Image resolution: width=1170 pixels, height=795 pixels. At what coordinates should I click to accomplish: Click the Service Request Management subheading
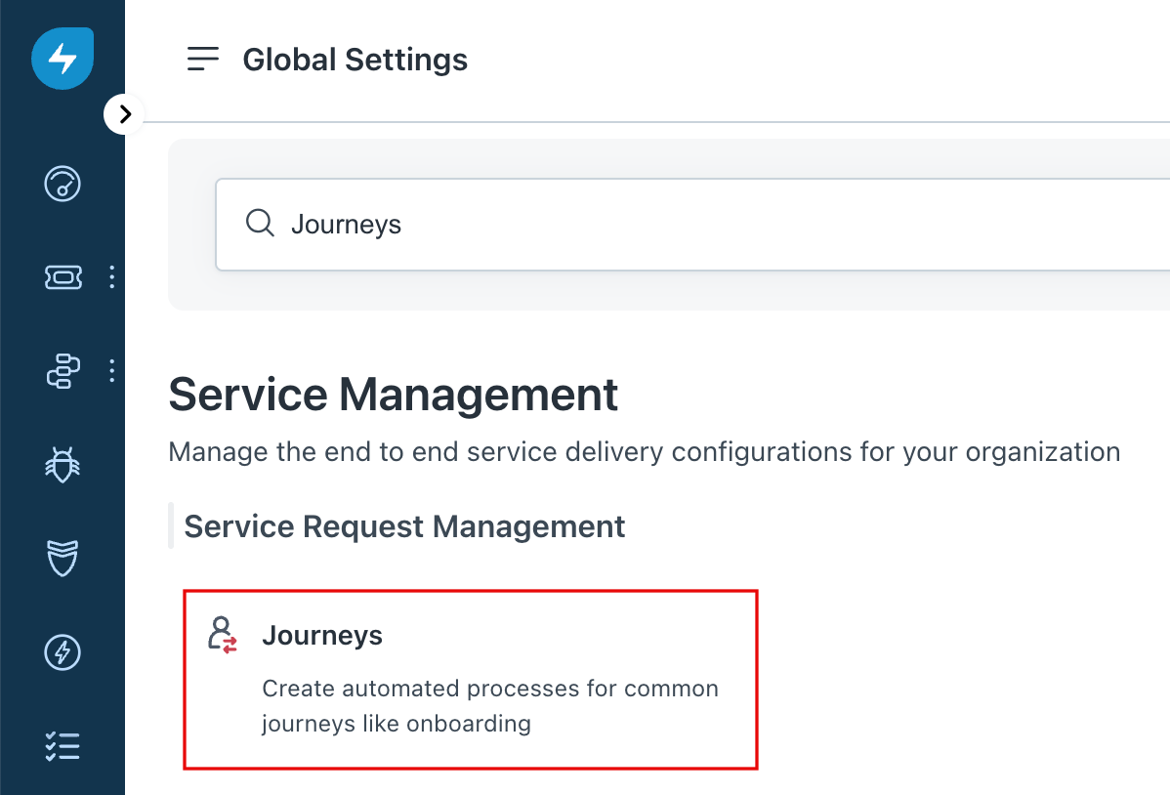tap(404, 526)
